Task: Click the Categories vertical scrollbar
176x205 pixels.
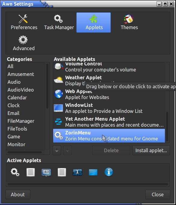Action: click(x=47, y=86)
